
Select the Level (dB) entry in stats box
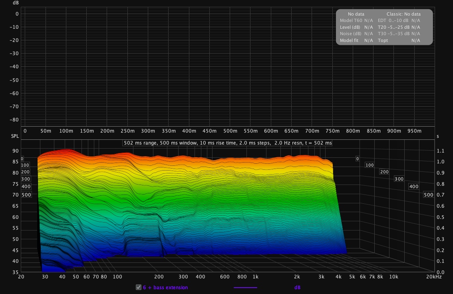[x=351, y=27]
